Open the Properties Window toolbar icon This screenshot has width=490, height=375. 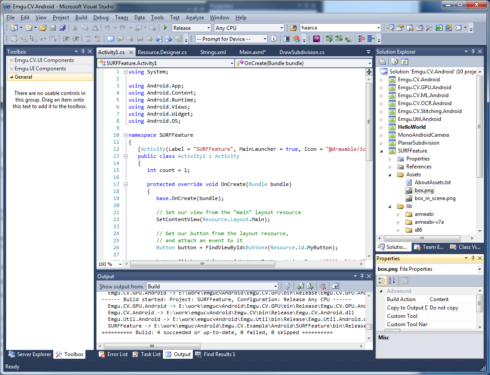pos(400,28)
